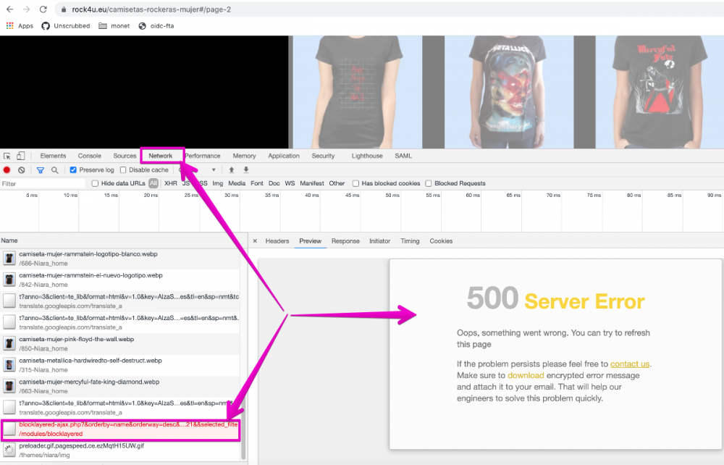The width and height of the screenshot is (724, 465).
Task: Toggle the network filter funnel icon
Action: point(41,170)
